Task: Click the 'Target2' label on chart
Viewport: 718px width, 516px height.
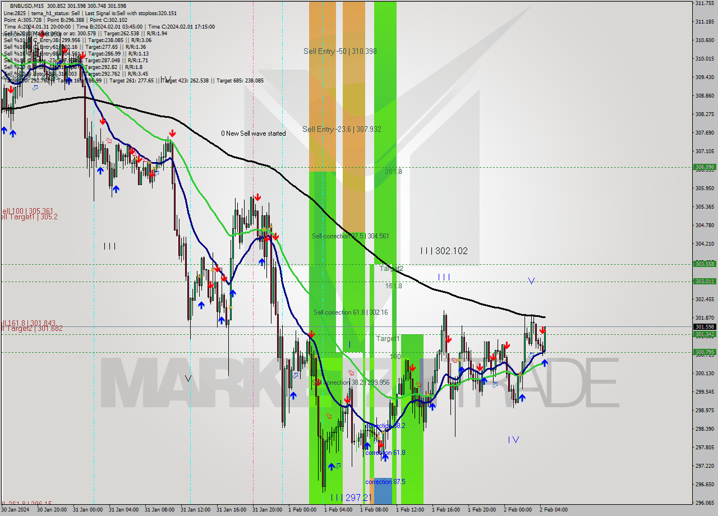Action: [391, 269]
